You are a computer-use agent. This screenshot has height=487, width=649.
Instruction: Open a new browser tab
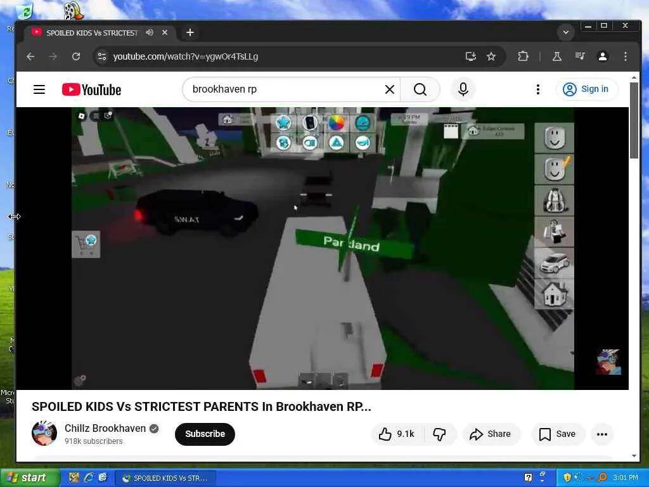190,32
